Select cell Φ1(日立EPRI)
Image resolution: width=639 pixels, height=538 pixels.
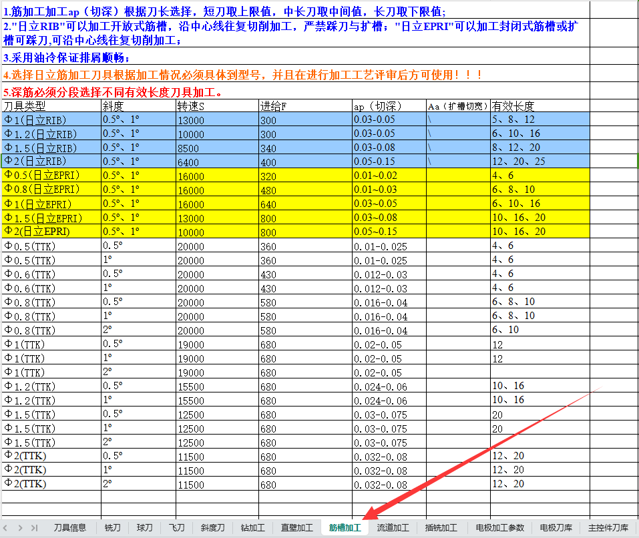[51, 203]
